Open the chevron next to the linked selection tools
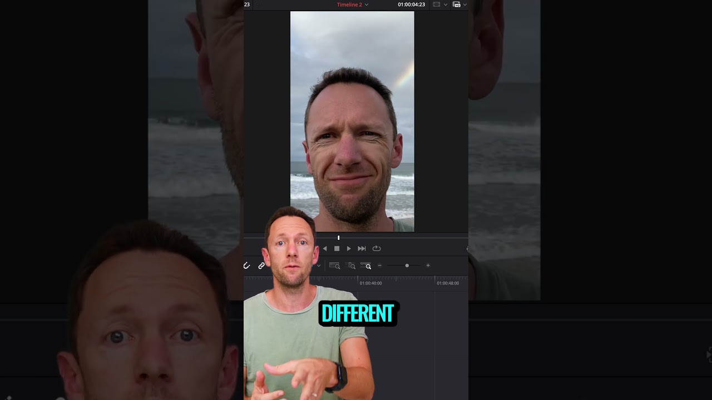Screen dimensions: 712x400 (318, 266)
